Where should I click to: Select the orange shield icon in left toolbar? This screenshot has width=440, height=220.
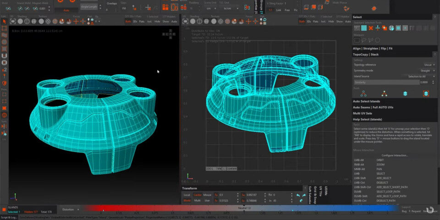point(4,83)
